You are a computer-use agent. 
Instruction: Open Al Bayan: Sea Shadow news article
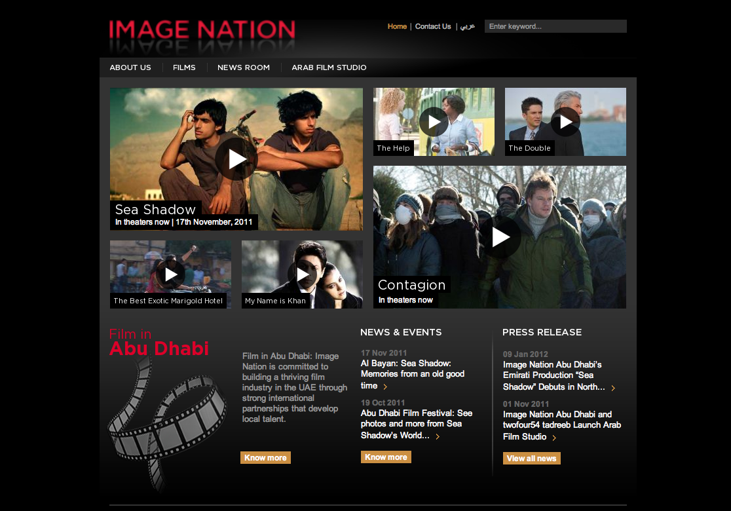coord(413,374)
